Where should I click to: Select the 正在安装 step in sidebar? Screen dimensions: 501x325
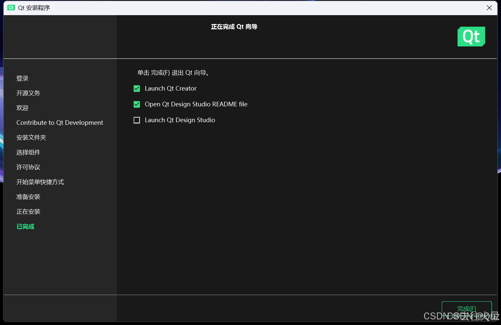(x=28, y=212)
